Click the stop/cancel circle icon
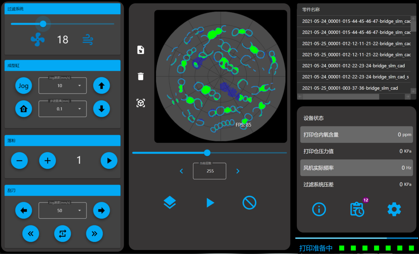 coord(249,202)
